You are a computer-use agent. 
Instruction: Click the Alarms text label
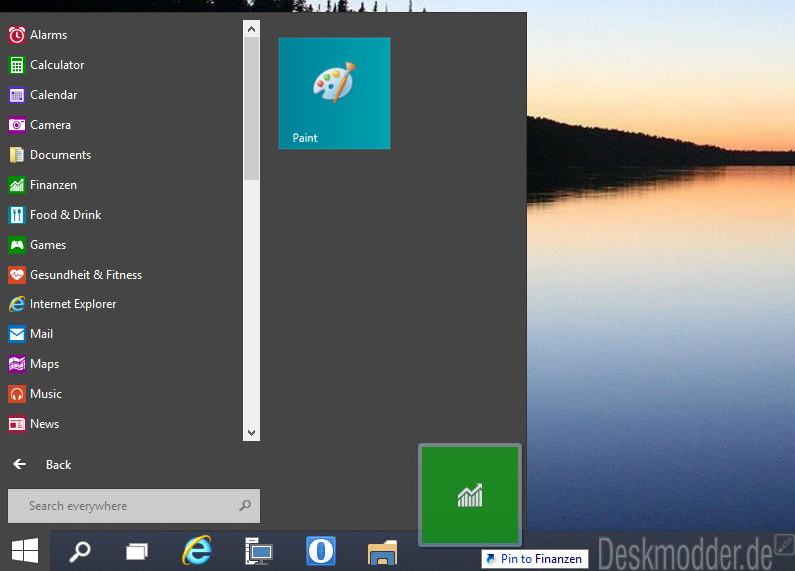click(48, 35)
